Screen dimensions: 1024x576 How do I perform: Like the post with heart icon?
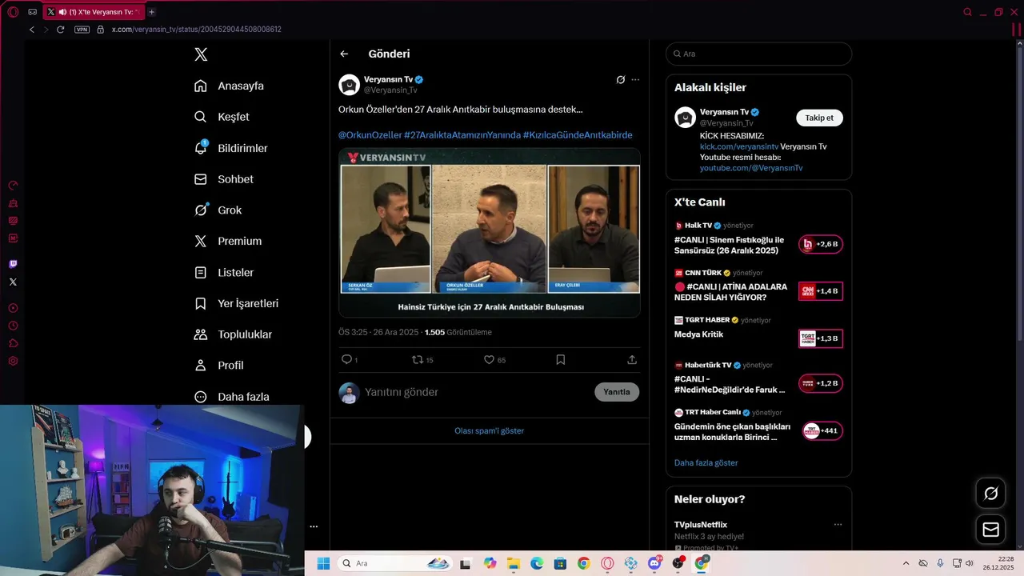[x=489, y=360]
